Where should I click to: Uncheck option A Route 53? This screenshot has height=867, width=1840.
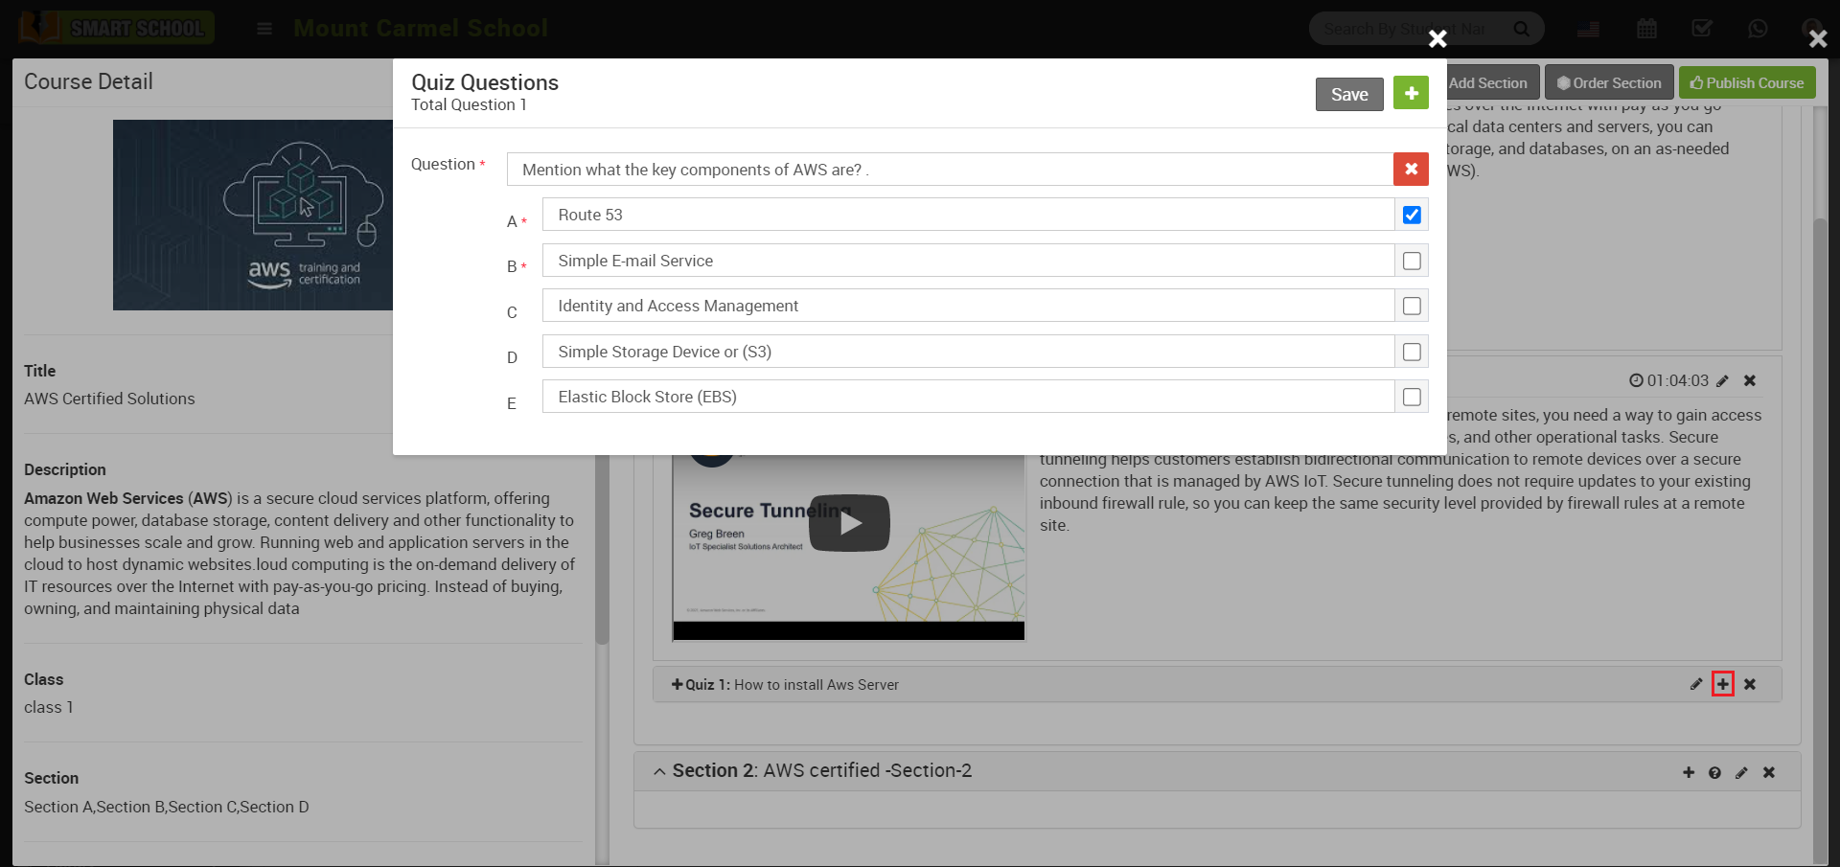click(1411, 215)
